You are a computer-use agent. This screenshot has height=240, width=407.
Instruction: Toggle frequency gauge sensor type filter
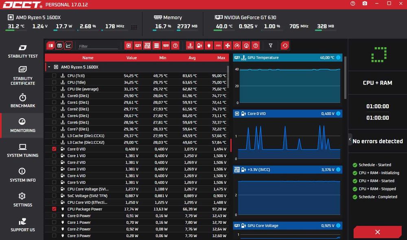point(237,46)
